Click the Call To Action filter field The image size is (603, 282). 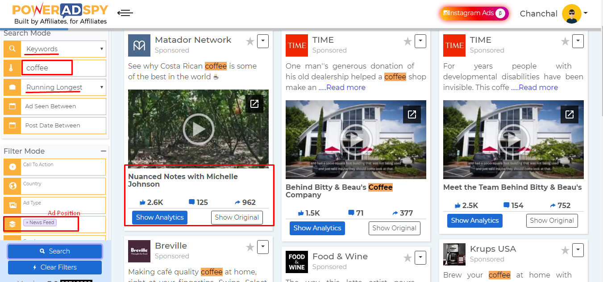(64, 167)
